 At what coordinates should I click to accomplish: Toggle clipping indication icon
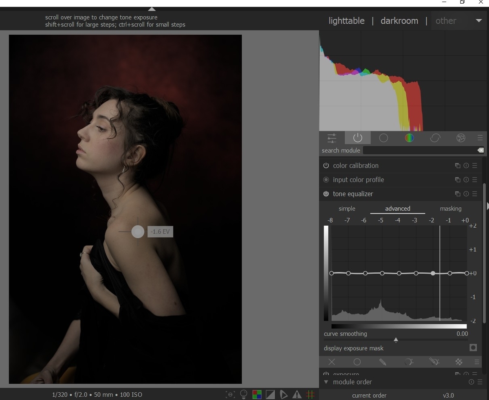pyautogui.click(x=270, y=394)
